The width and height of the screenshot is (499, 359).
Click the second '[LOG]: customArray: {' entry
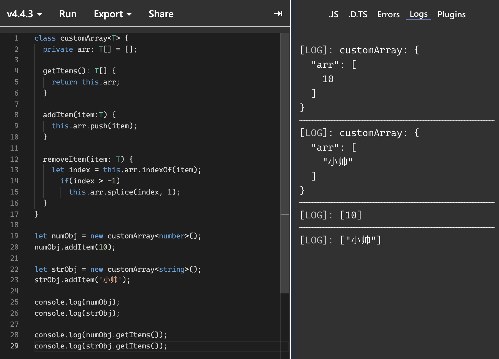point(360,133)
